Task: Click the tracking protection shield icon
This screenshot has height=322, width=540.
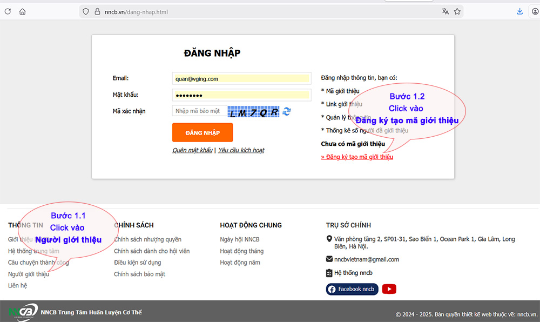Action: (86, 11)
